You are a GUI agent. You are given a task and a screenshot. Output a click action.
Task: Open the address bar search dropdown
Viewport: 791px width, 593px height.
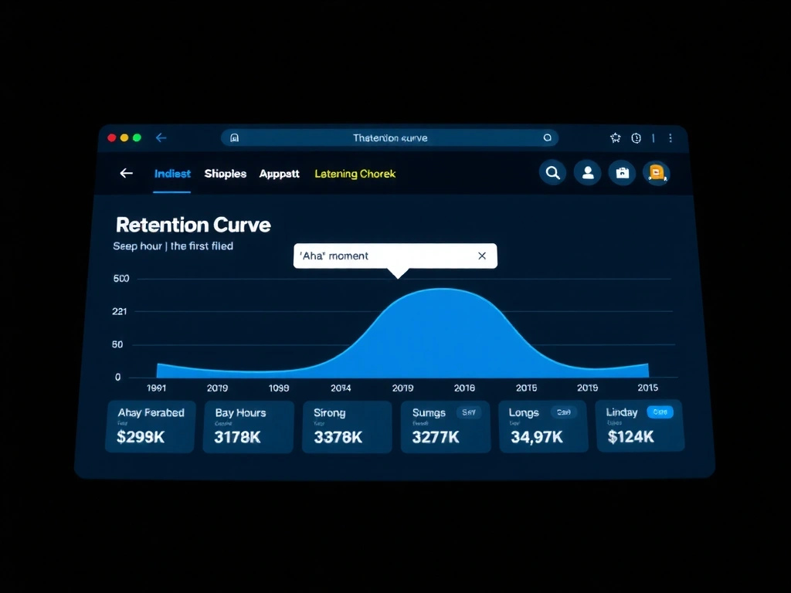[x=548, y=137]
